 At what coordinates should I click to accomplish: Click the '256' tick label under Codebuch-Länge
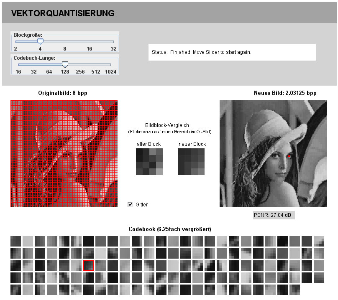pyautogui.click(x=80, y=72)
